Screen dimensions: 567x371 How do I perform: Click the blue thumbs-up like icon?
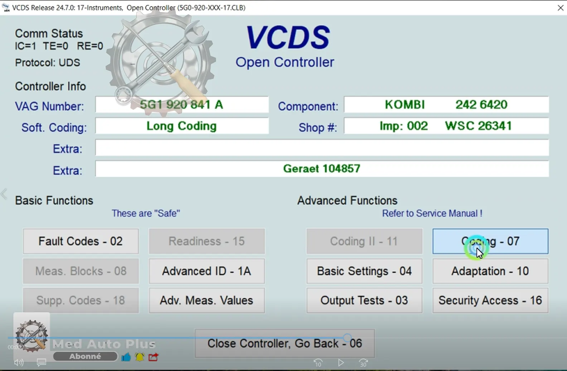pyautogui.click(x=126, y=357)
